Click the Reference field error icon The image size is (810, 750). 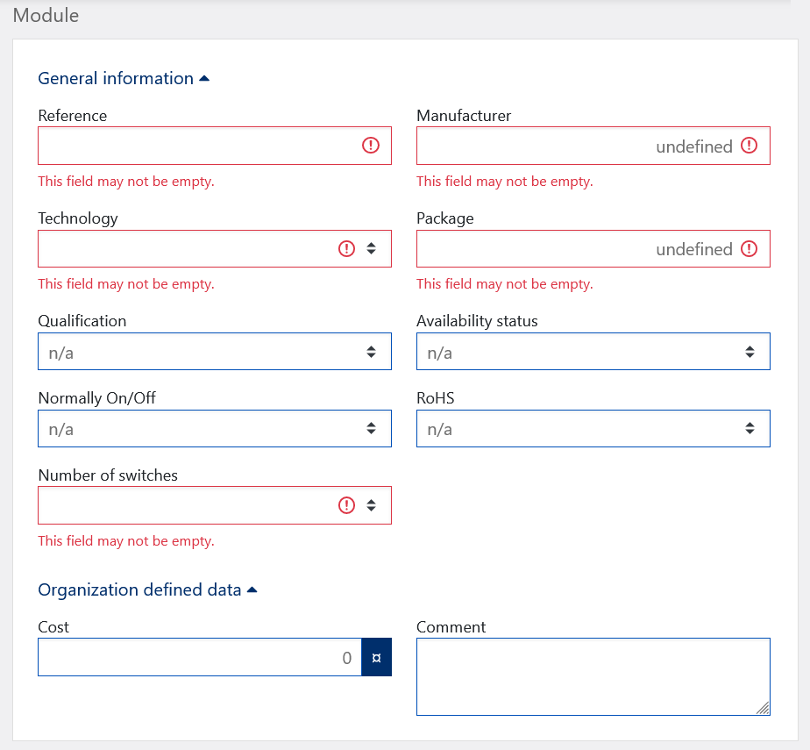coord(371,146)
